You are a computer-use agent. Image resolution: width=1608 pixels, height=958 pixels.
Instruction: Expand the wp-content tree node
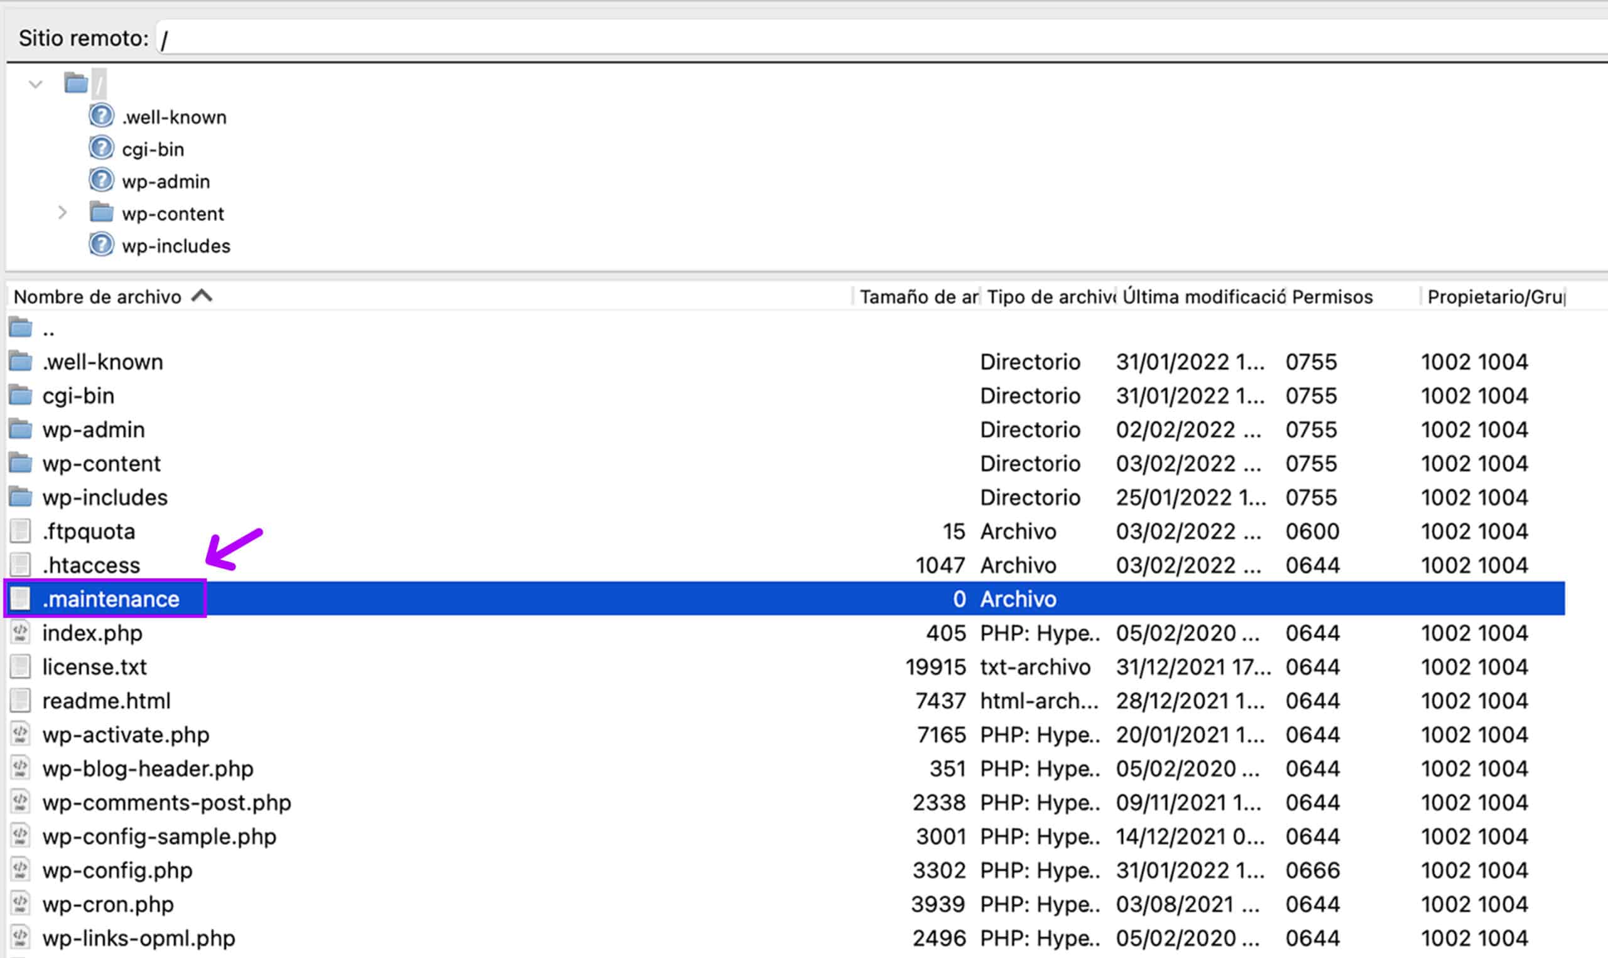coord(62,212)
